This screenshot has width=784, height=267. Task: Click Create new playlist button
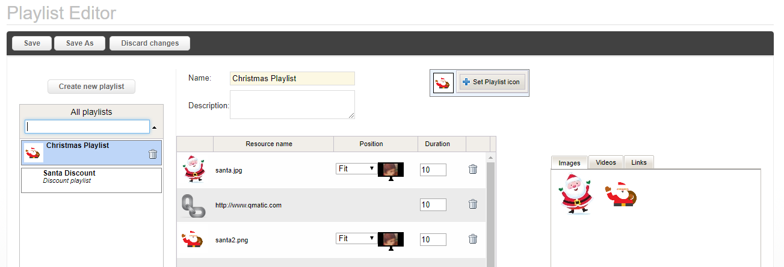click(91, 87)
